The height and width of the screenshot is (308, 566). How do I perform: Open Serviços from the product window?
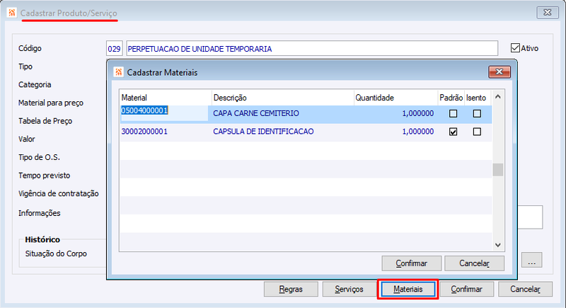pyautogui.click(x=349, y=289)
